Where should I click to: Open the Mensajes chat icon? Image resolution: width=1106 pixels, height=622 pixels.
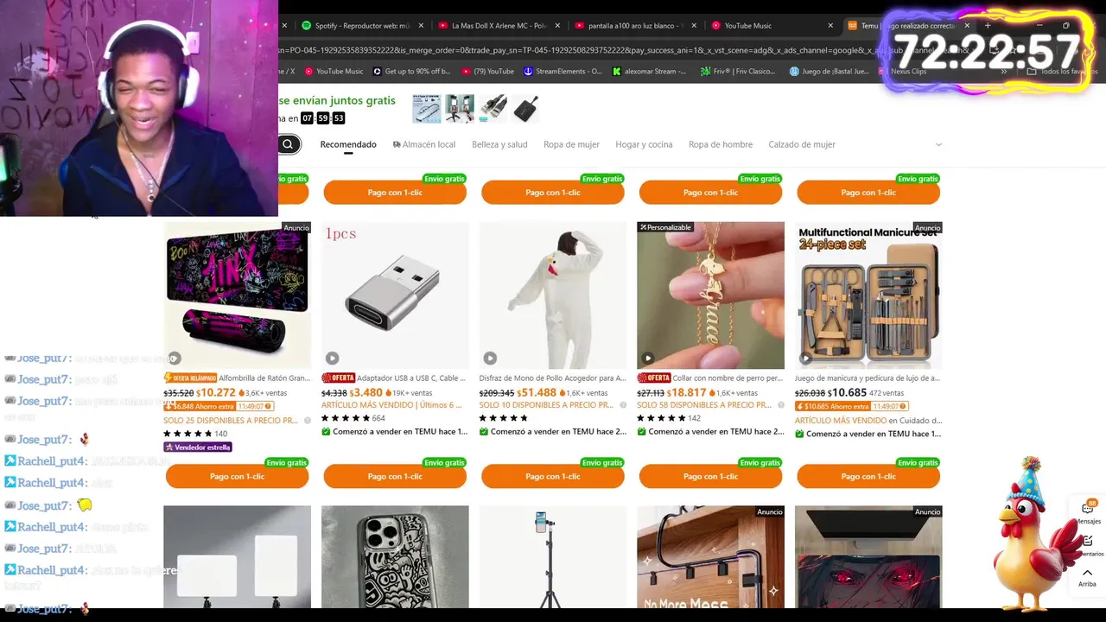click(x=1088, y=508)
